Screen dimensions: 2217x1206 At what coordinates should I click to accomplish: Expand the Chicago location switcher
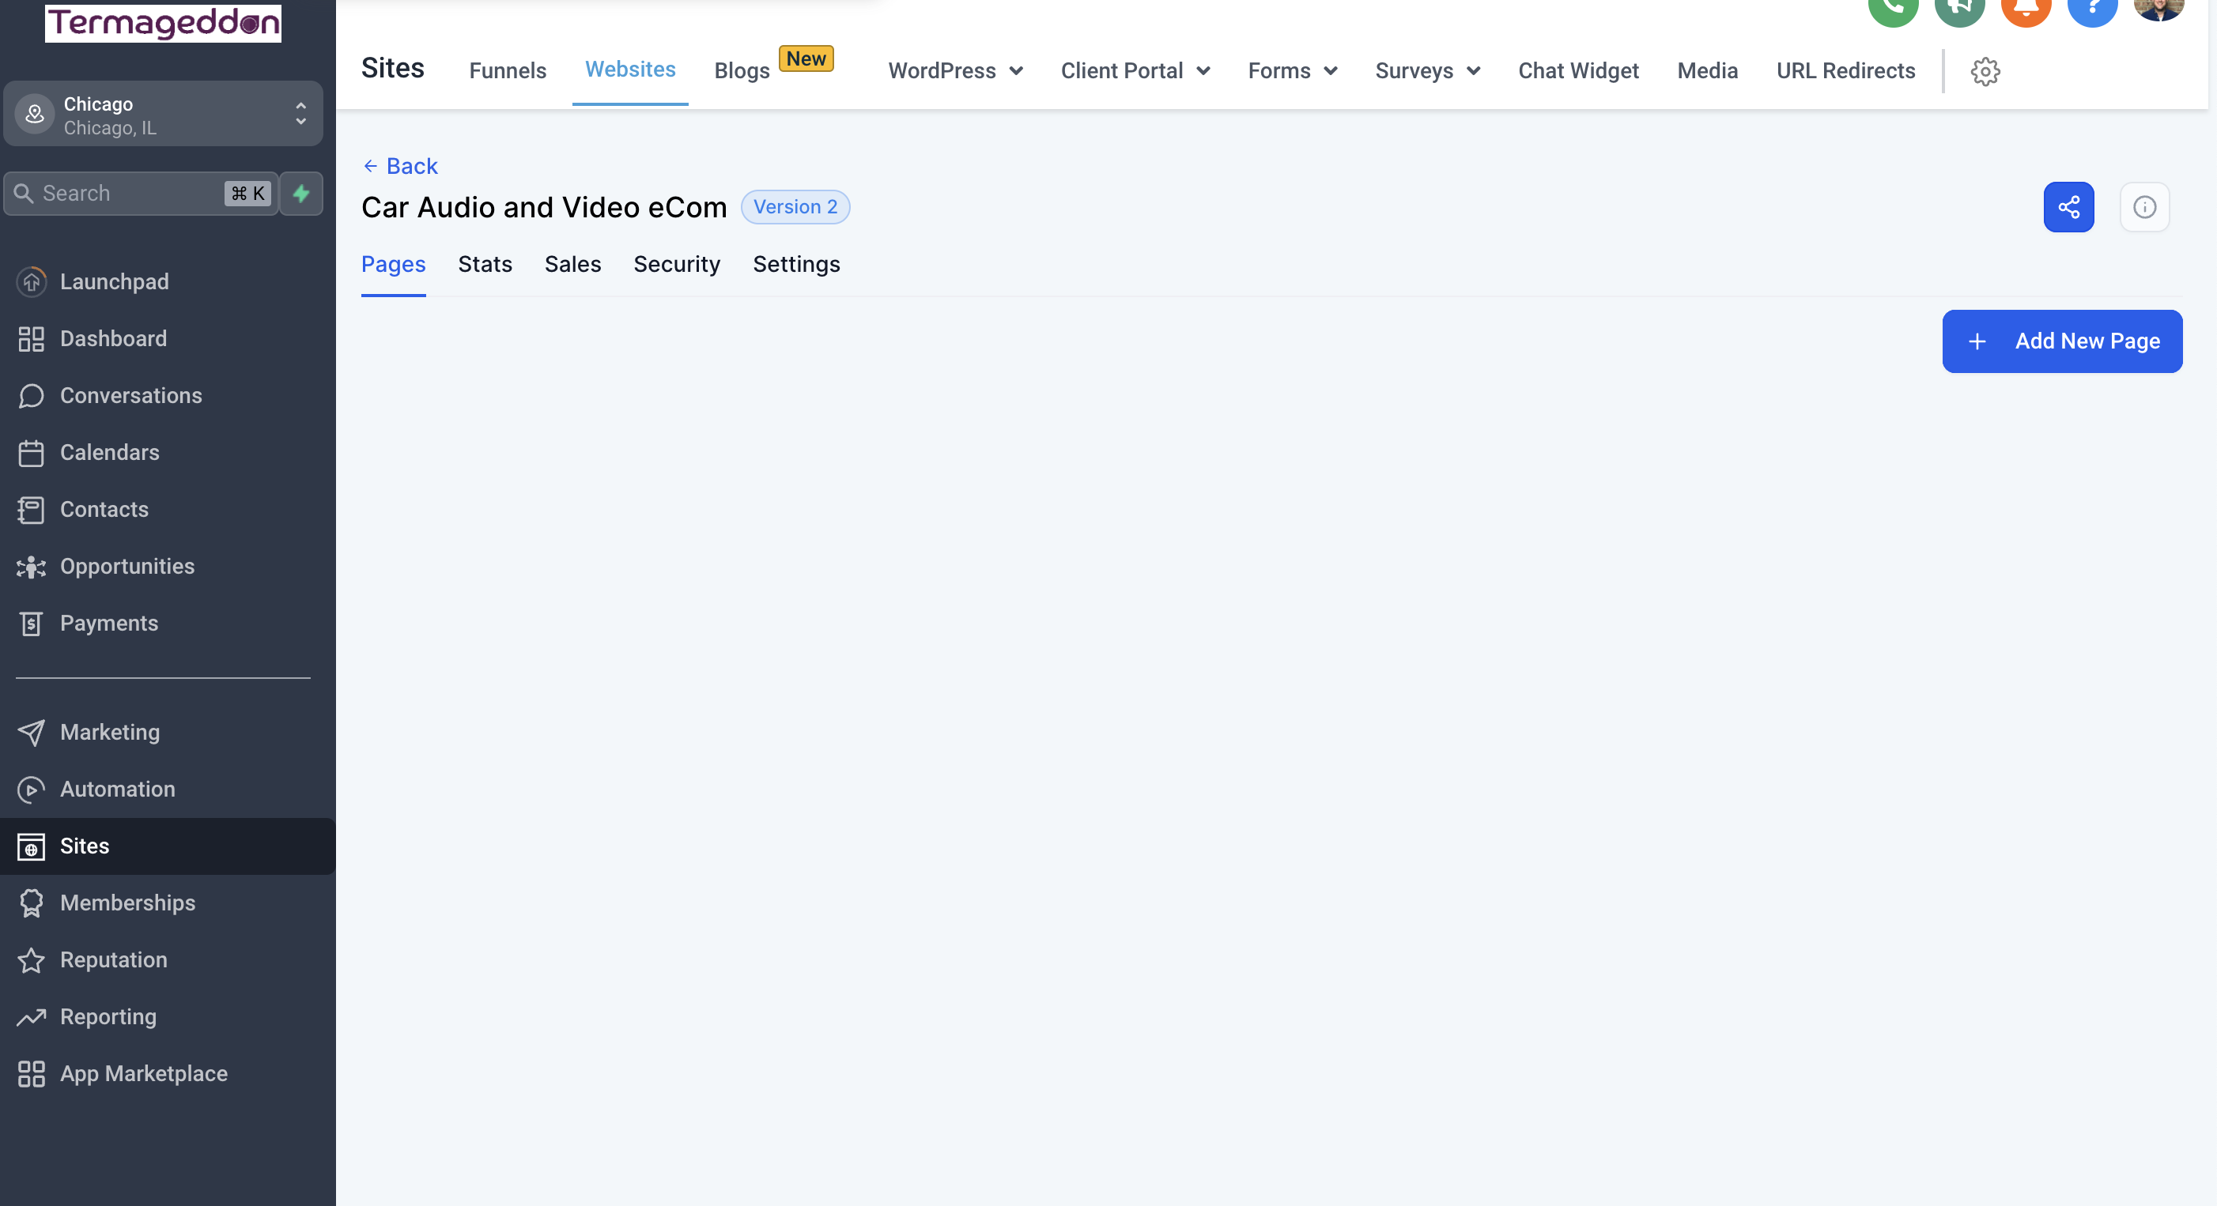point(164,115)
